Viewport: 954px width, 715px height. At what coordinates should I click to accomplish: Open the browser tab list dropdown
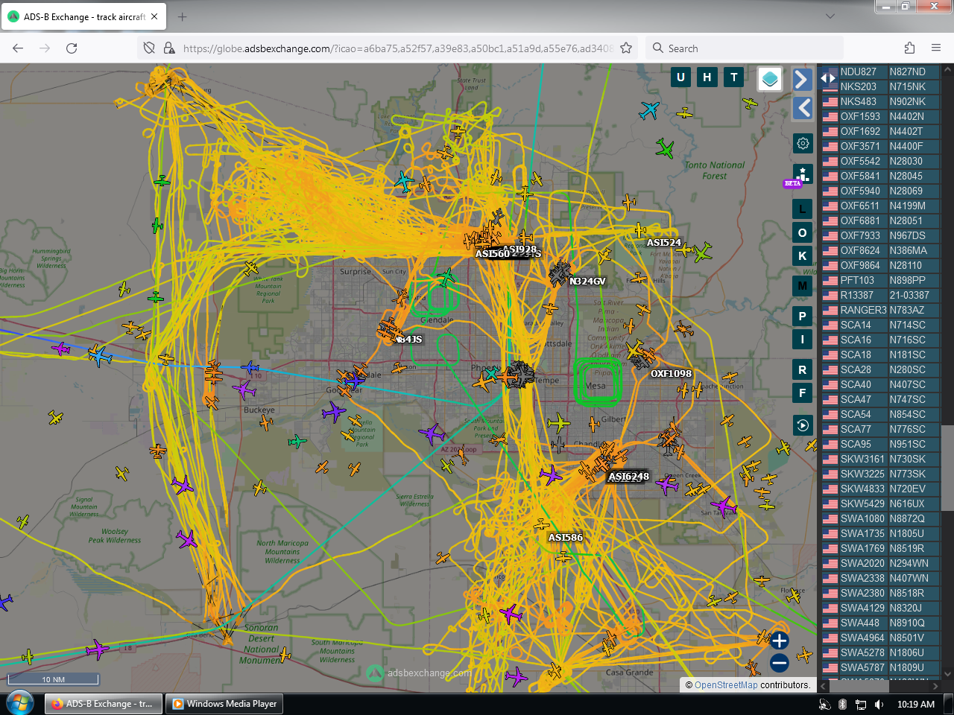coord(830,16)
